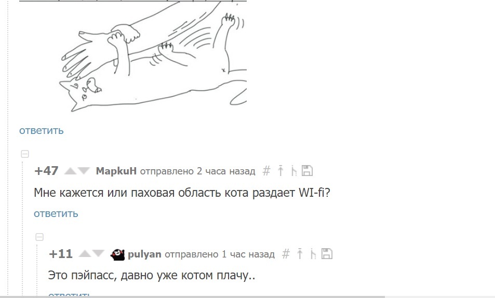Upvote МаркиН's comment
Image resolution: width=495 pixels, height=298 pixels.
[x=70, y=171]
